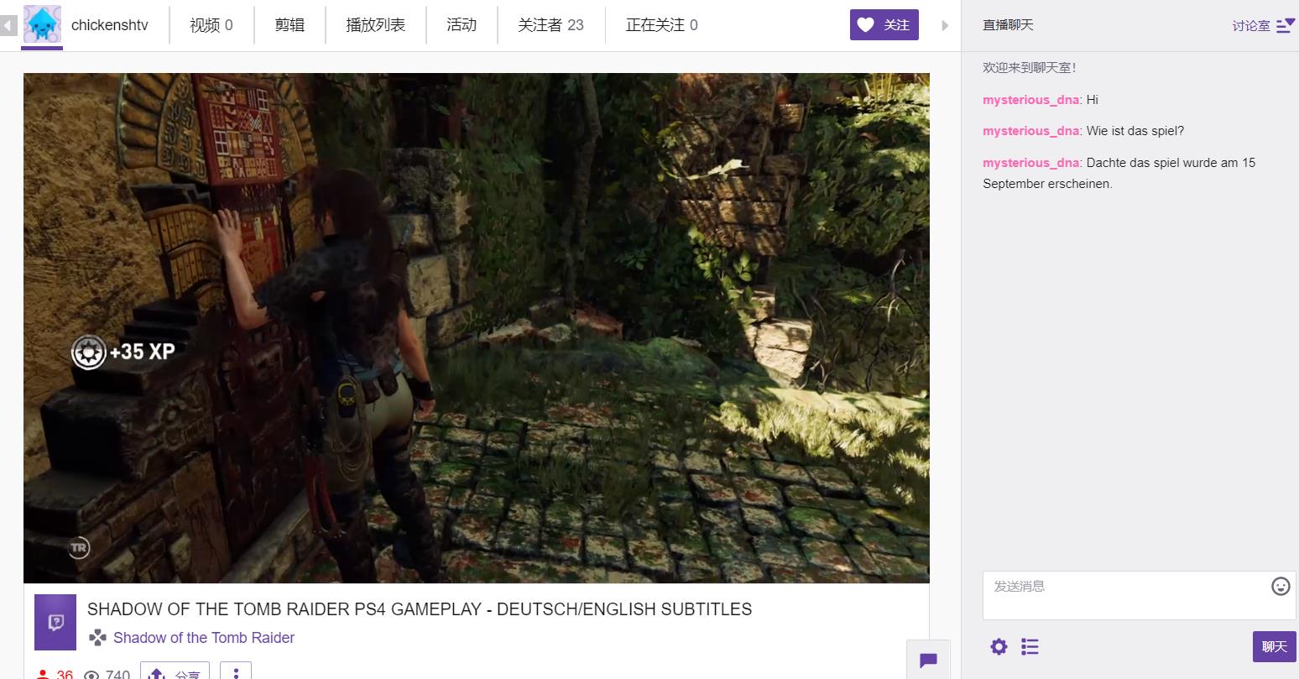Open the 视频 tab
1299x679 pixels.
click(211, 25)
